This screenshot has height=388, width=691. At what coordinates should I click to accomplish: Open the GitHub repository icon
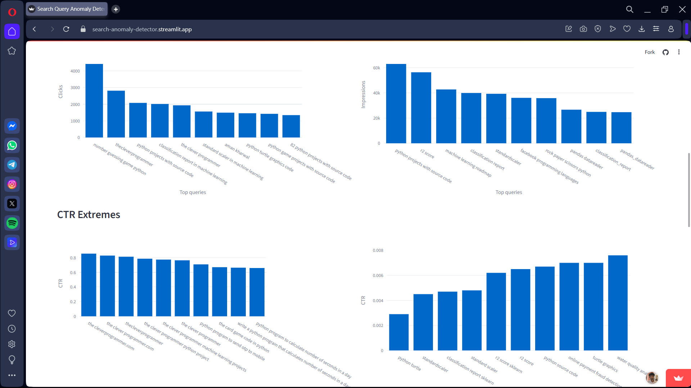[x=665, y=52]
